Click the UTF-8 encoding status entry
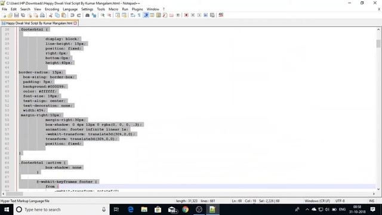The image size is (382, 215). (340, 201)
